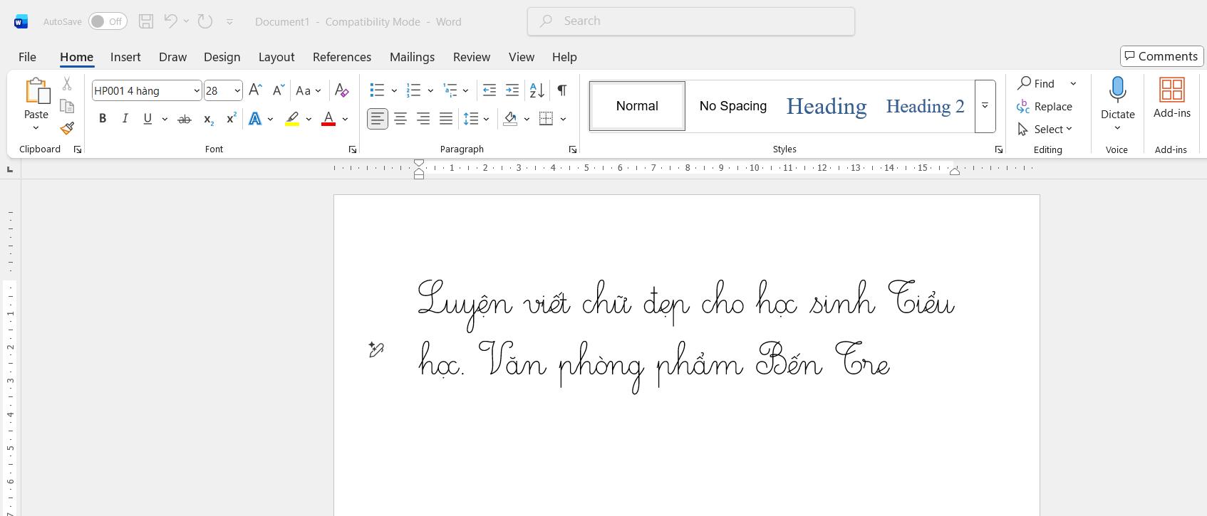Click the Grow Font icon
This screenshot has height=516, width=1207.
(x=255, y=90)
